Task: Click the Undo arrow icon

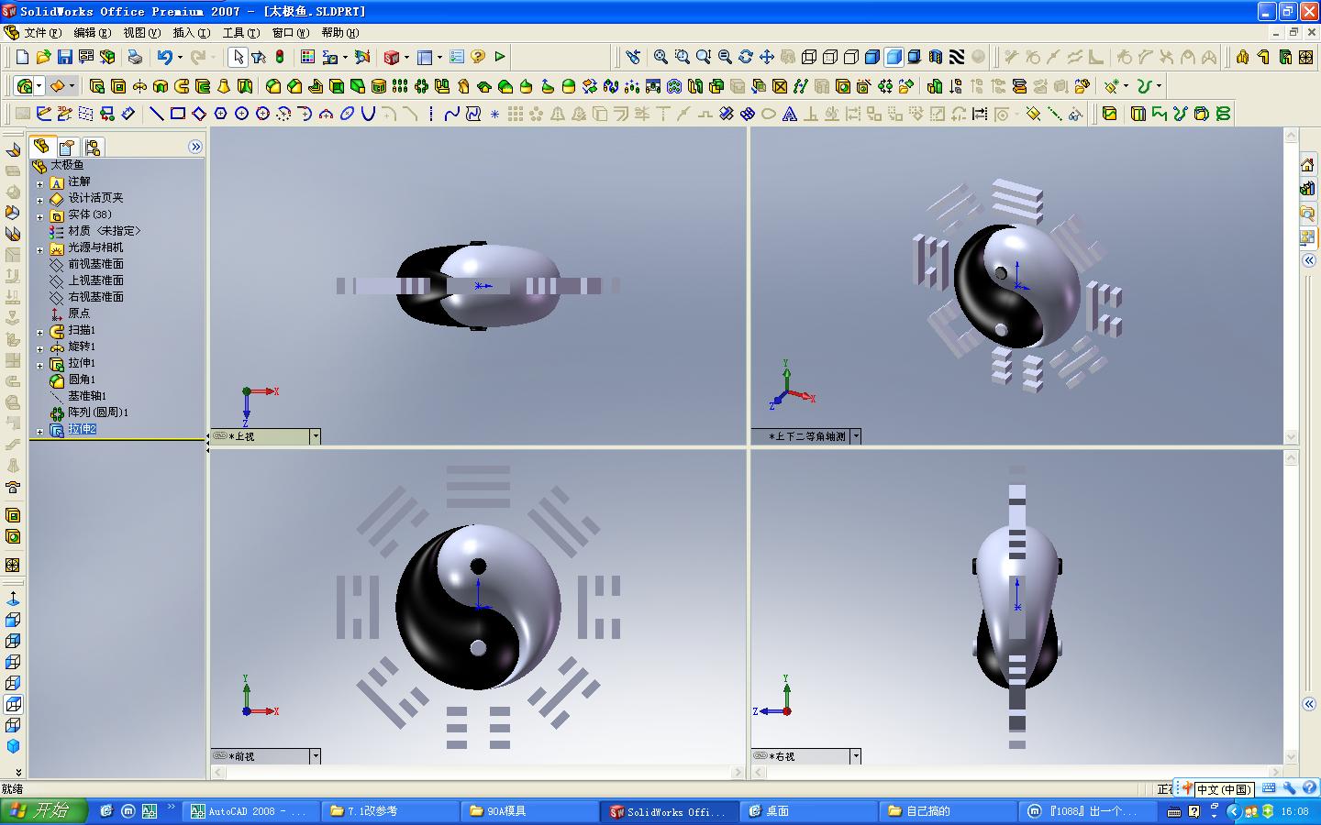Action: 164,57
